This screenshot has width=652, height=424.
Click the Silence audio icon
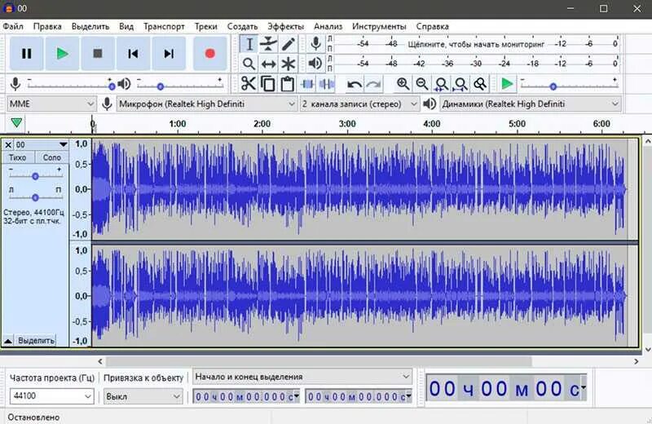(327, 84)
